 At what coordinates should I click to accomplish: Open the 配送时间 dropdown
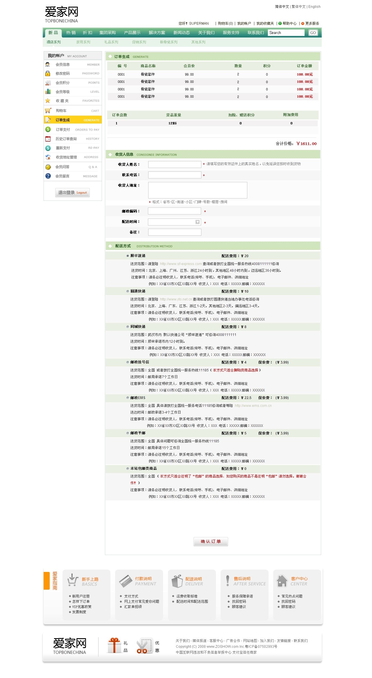[x=174, y=222]
